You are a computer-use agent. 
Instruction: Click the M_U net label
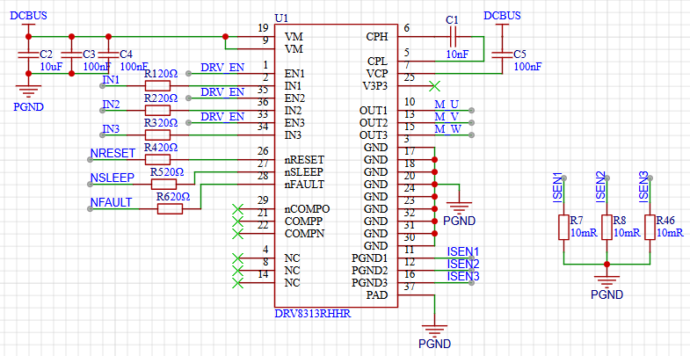tap(447, 105)
